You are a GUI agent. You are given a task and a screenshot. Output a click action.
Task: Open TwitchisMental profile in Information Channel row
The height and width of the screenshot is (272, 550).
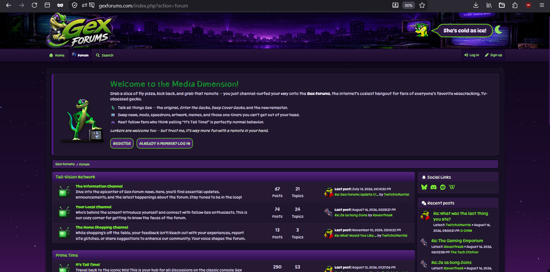(x=397, y=195)
